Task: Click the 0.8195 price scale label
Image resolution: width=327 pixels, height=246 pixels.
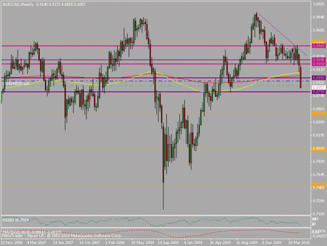Action: pyautogui.click(x=319, y=135)
